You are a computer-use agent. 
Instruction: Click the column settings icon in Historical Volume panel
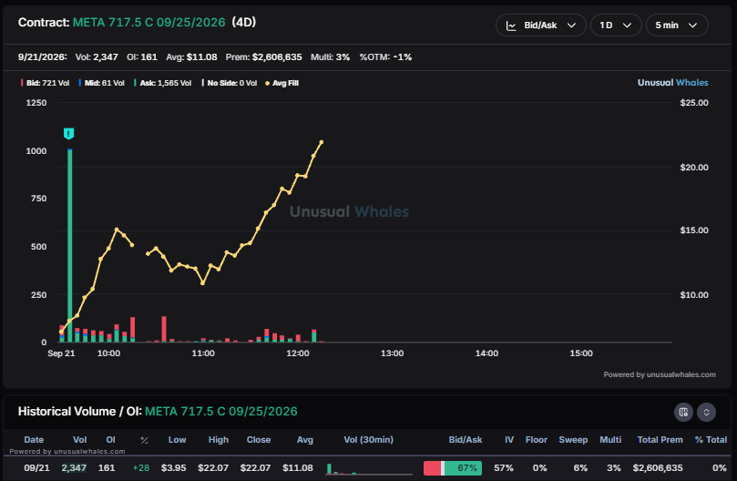click(683, 413)
